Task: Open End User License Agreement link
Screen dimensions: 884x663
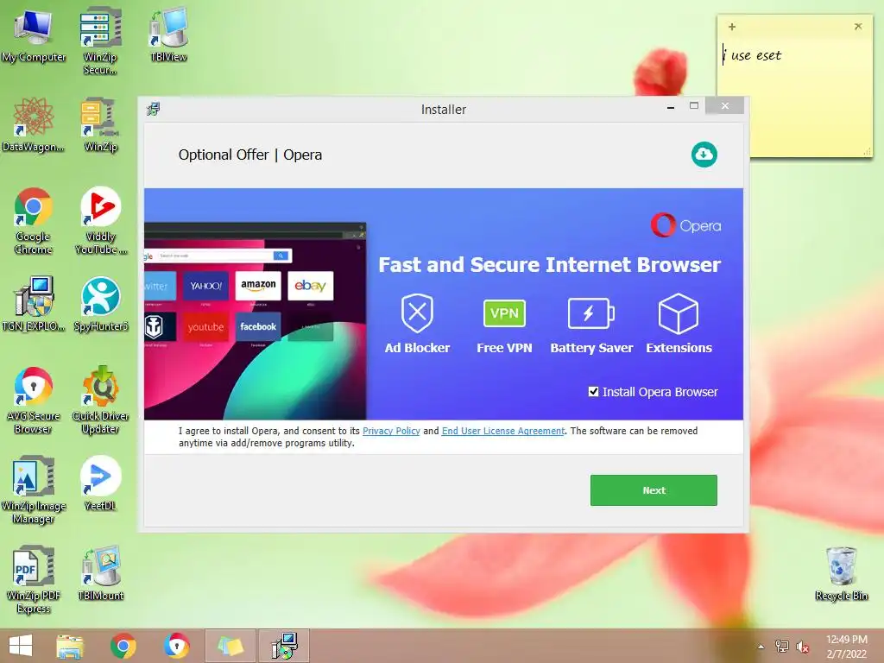Action: (503, 431)
